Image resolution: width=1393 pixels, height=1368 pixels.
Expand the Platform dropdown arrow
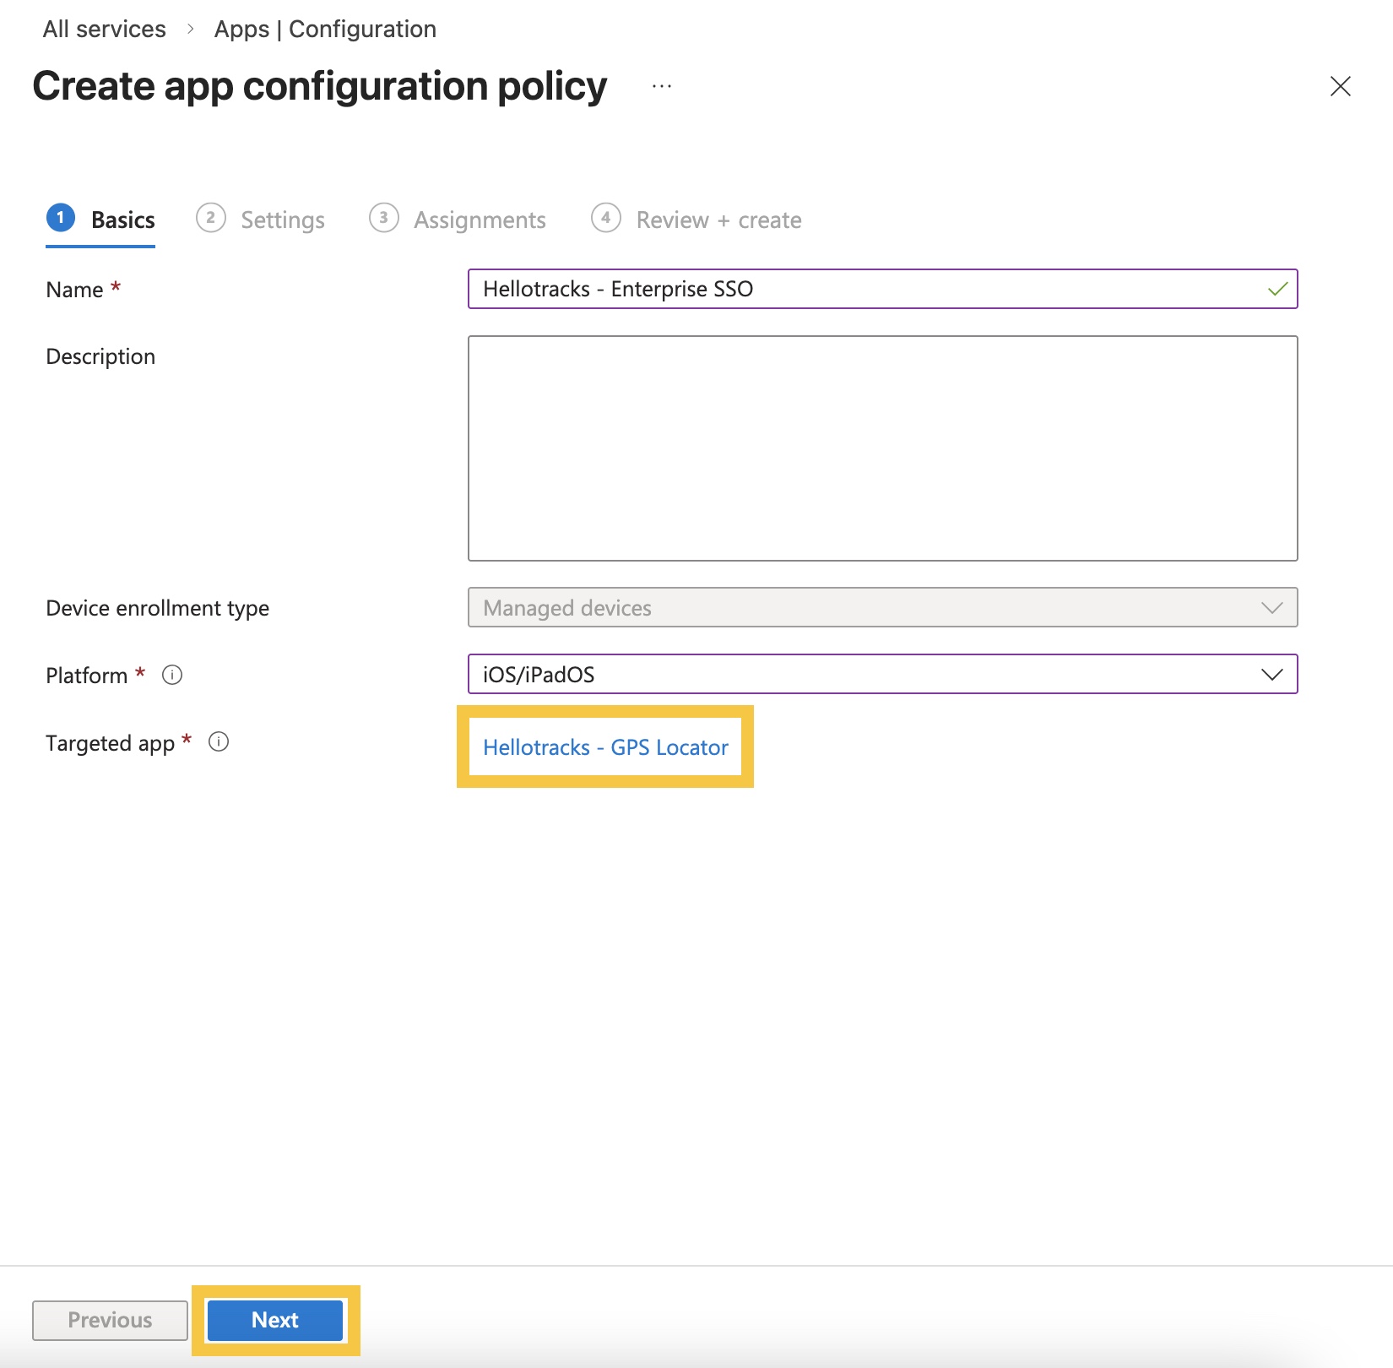coord(1271,675)
